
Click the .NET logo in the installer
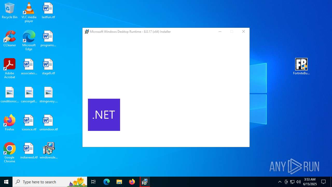coord(104,115)
